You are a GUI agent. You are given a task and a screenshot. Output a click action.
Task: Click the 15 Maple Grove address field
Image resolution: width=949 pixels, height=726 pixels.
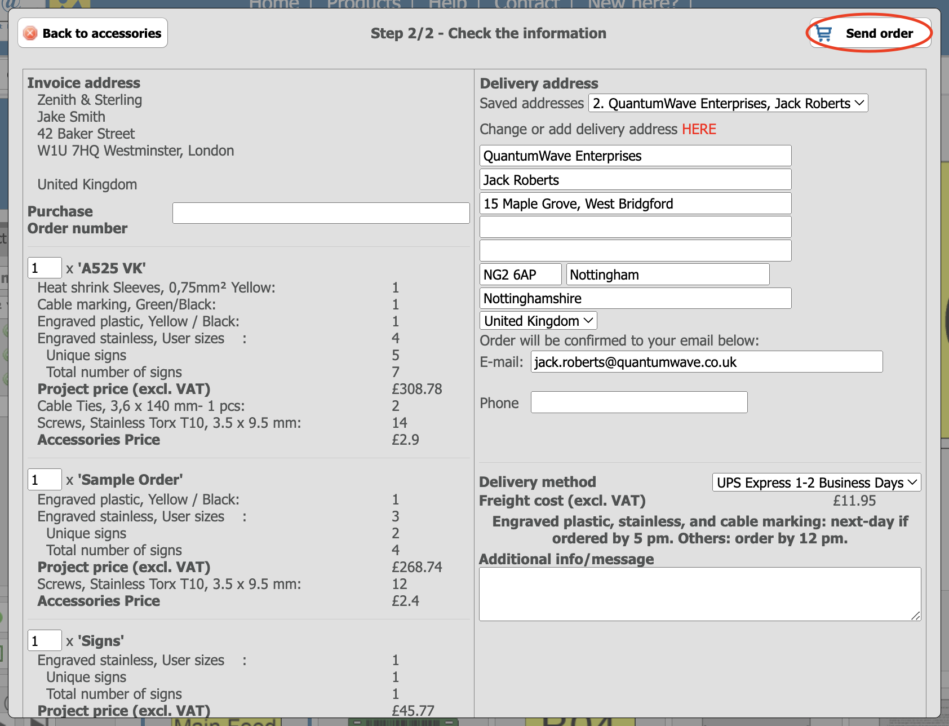(636, 203)
